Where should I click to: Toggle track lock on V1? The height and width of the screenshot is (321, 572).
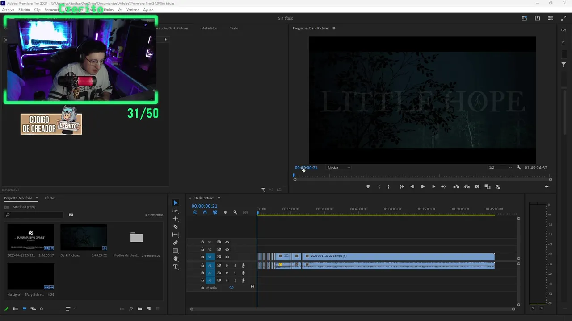202,257
